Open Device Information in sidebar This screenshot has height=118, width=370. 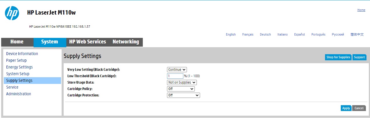pos(22,54)
